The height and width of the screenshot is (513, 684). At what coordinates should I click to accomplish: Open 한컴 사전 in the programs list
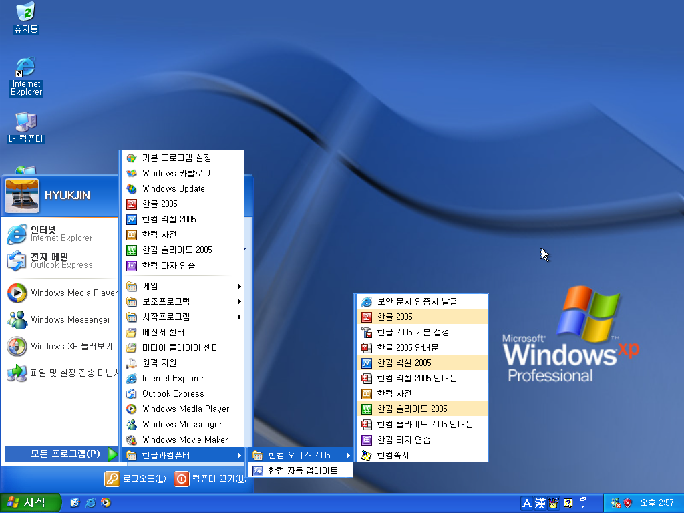coord(182,234)
